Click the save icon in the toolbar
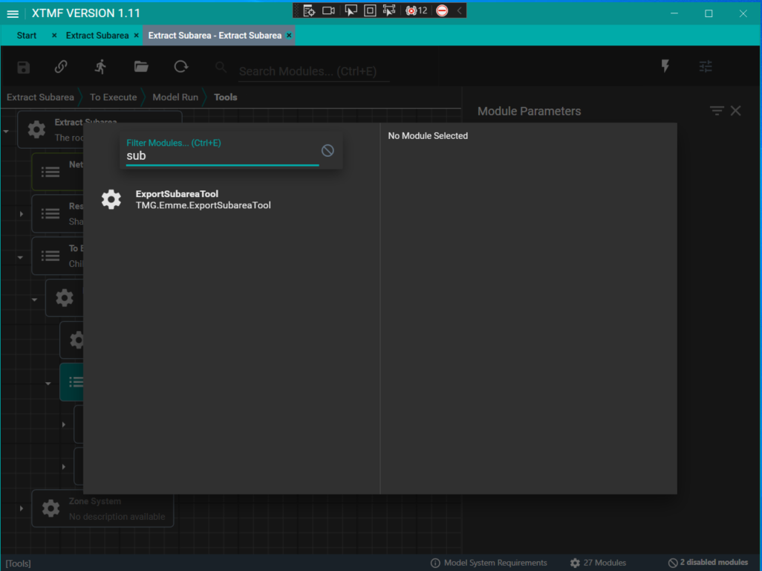Image resolution: width=762 pixels, height=571 pixels. [24, 67]
